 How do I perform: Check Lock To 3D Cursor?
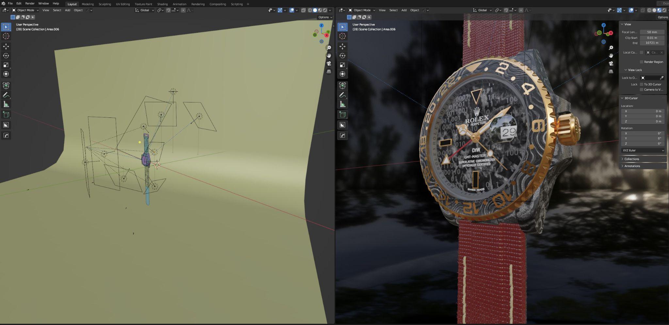click(x=642, y=84)
